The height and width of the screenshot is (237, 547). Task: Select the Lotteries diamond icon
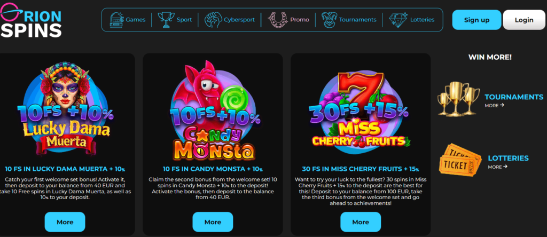(398, 20)
